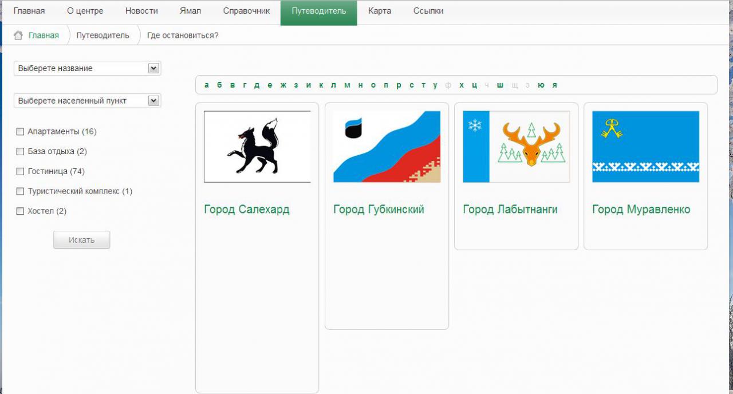The image size is (733, 394).
Task: Expand the Выберете название dropdown
Action: coord(88,68)
